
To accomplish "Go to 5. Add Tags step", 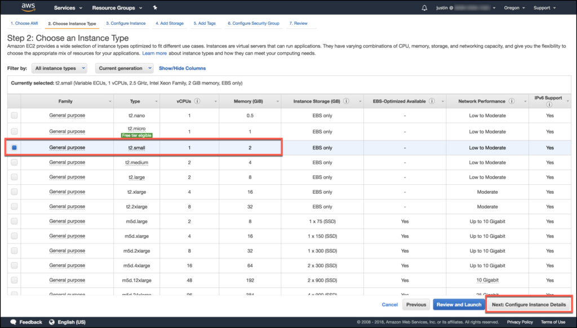I will [x=205, y=23].
